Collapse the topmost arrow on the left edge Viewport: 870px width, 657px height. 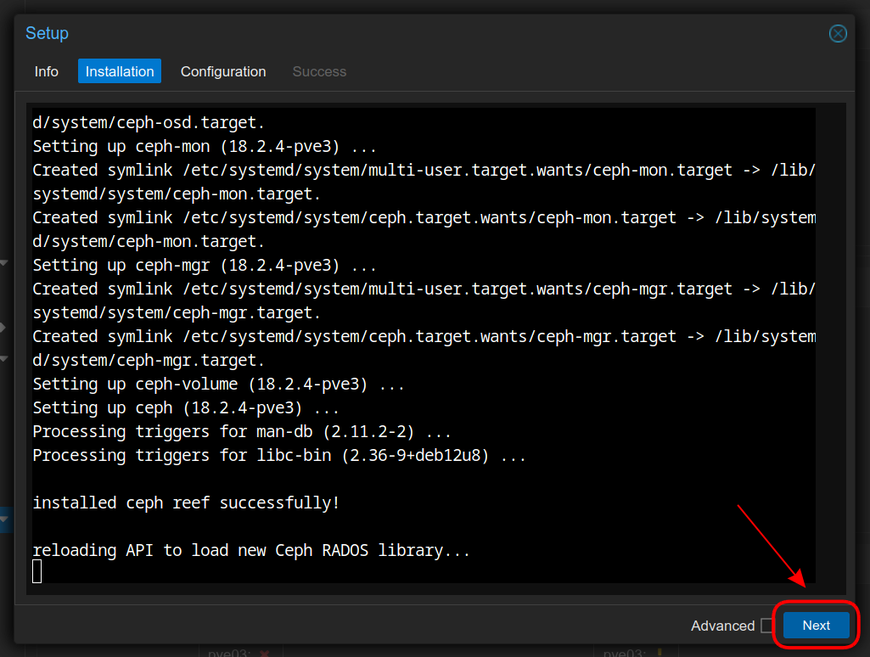3,263
